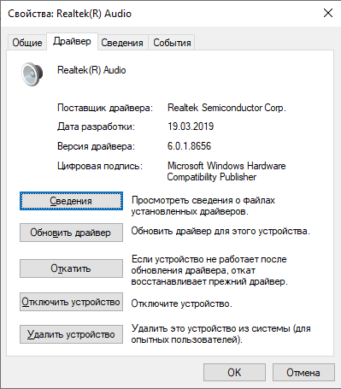Click the Microsoft Windows Hardware Compatibility Publisher text
This screenshot has height=389, width=341.
(x=226, y=171)
